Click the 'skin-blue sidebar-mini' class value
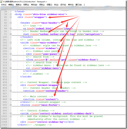 click(49, 14)
